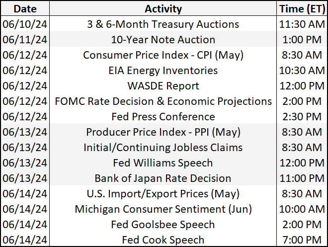Image resolution: width=328 pixels, height=247 pixels.
Task: Click the Time (ET) column header
Action: pos(301,9)
